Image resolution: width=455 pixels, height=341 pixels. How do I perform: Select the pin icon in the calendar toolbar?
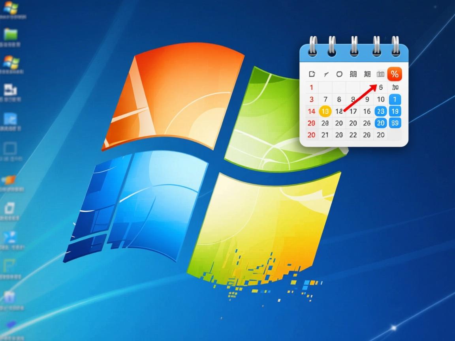(325, 74)
